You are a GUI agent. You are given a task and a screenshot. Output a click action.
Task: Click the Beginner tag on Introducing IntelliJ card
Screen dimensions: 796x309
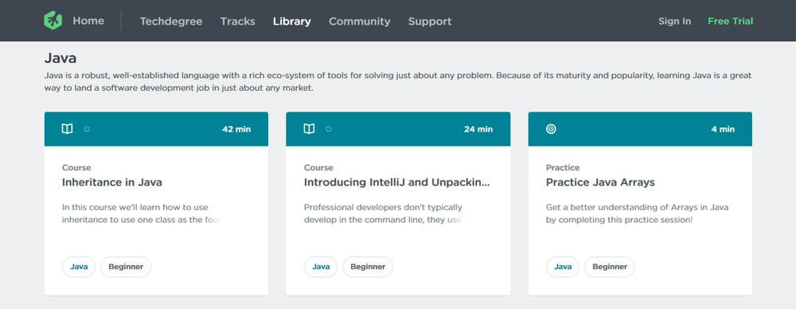pos(368,267)
